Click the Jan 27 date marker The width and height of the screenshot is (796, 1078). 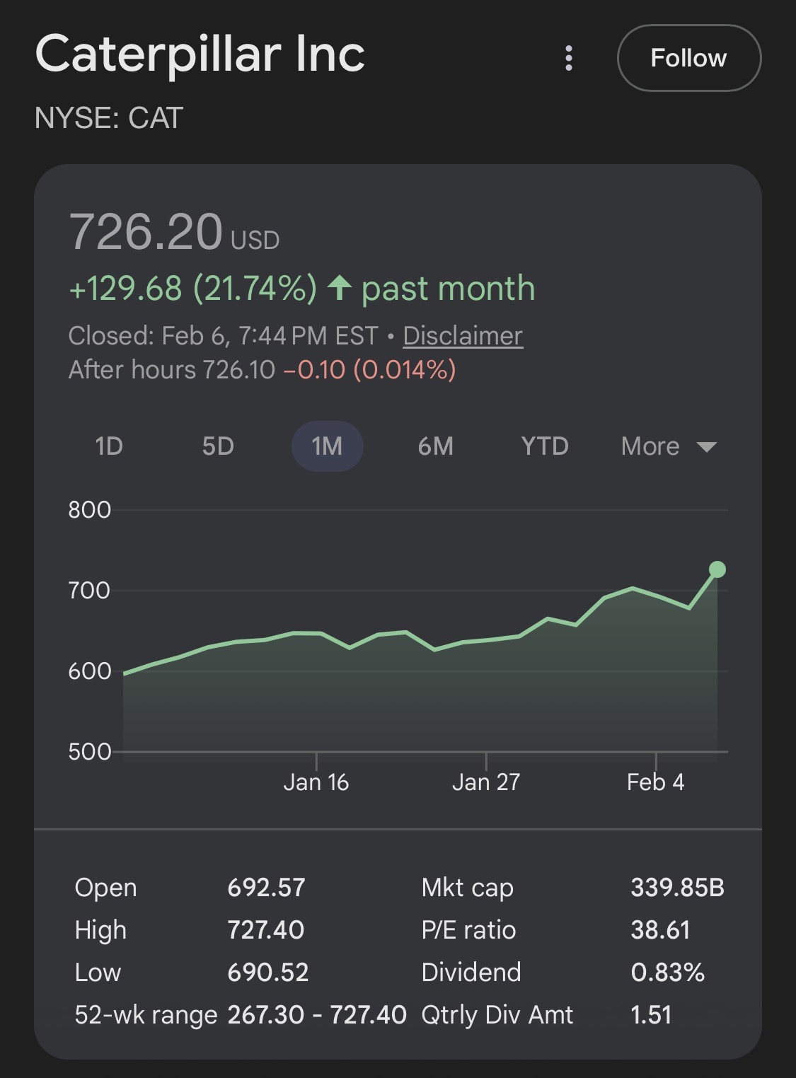click(485, 782)
